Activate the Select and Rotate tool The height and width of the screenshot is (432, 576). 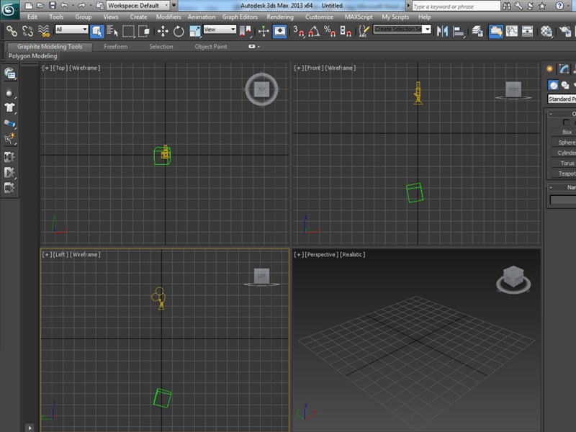coord(179,31)
